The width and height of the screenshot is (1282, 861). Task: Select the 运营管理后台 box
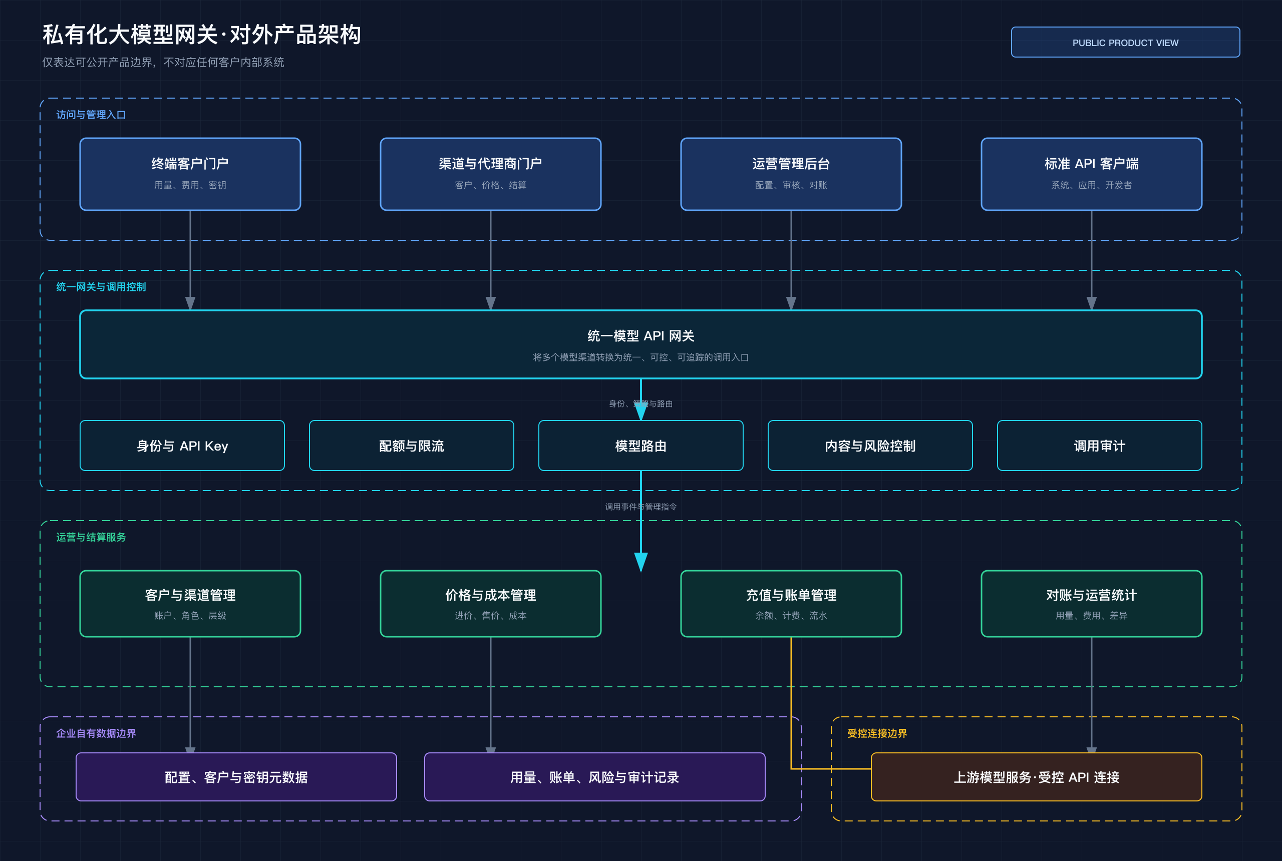click(x=791, y=174)
